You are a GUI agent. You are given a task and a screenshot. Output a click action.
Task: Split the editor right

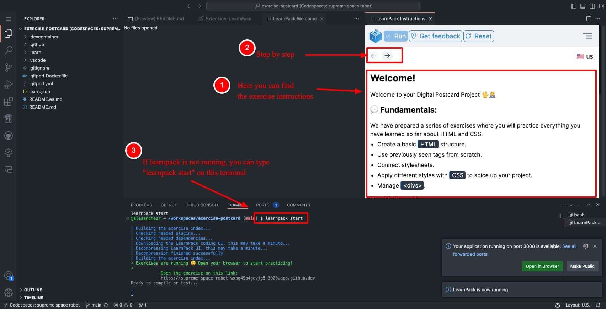[589, 19]
